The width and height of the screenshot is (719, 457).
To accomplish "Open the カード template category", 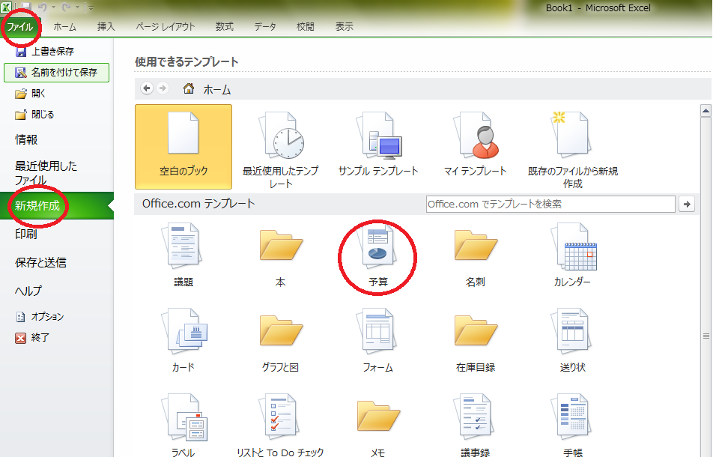I will point(183,340).
